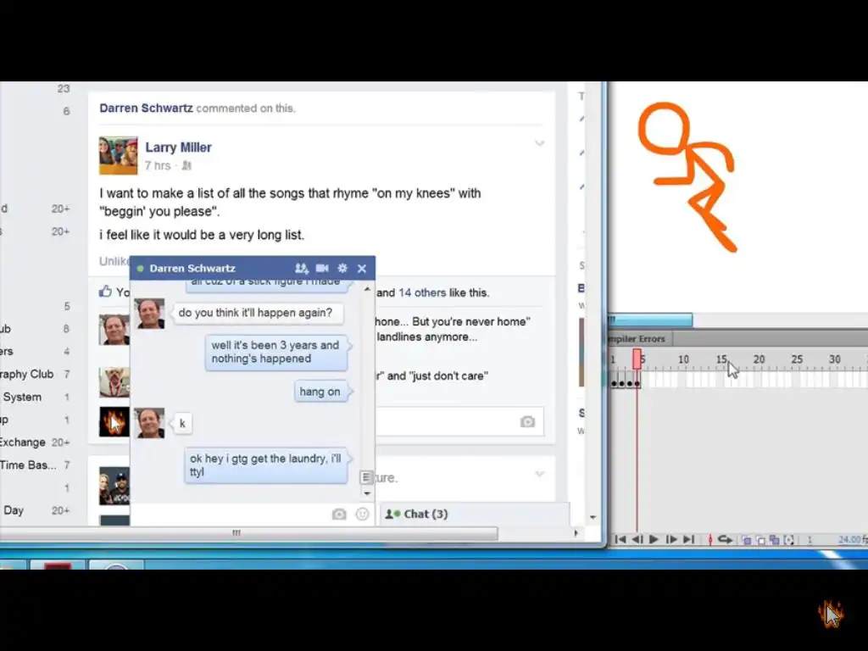
Task: Expand options chevron on lower post
Action: tap(539, 474)
